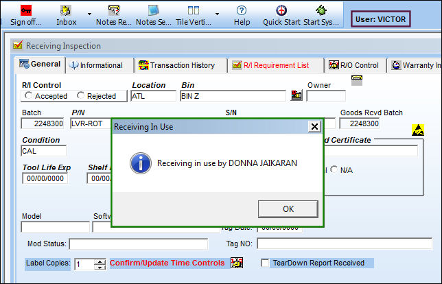Launch the Quick Start icon

point(281,11)
